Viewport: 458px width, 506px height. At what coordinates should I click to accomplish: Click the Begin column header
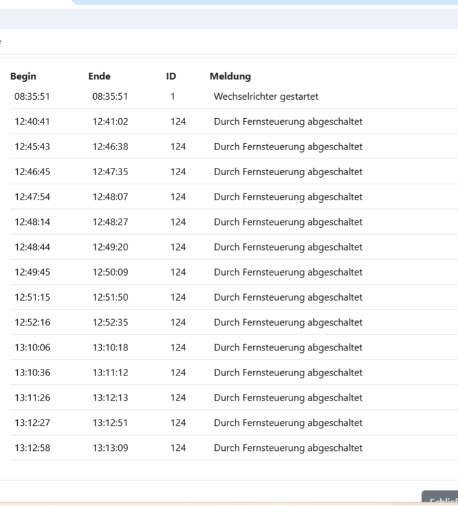click(x=23, y=77)
